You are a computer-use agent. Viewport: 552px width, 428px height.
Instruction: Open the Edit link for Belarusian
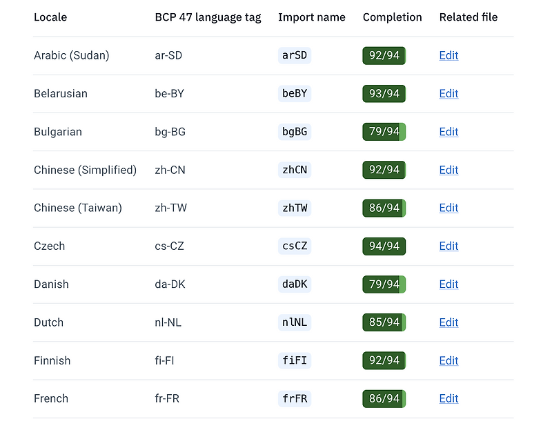tap(448, 93)
